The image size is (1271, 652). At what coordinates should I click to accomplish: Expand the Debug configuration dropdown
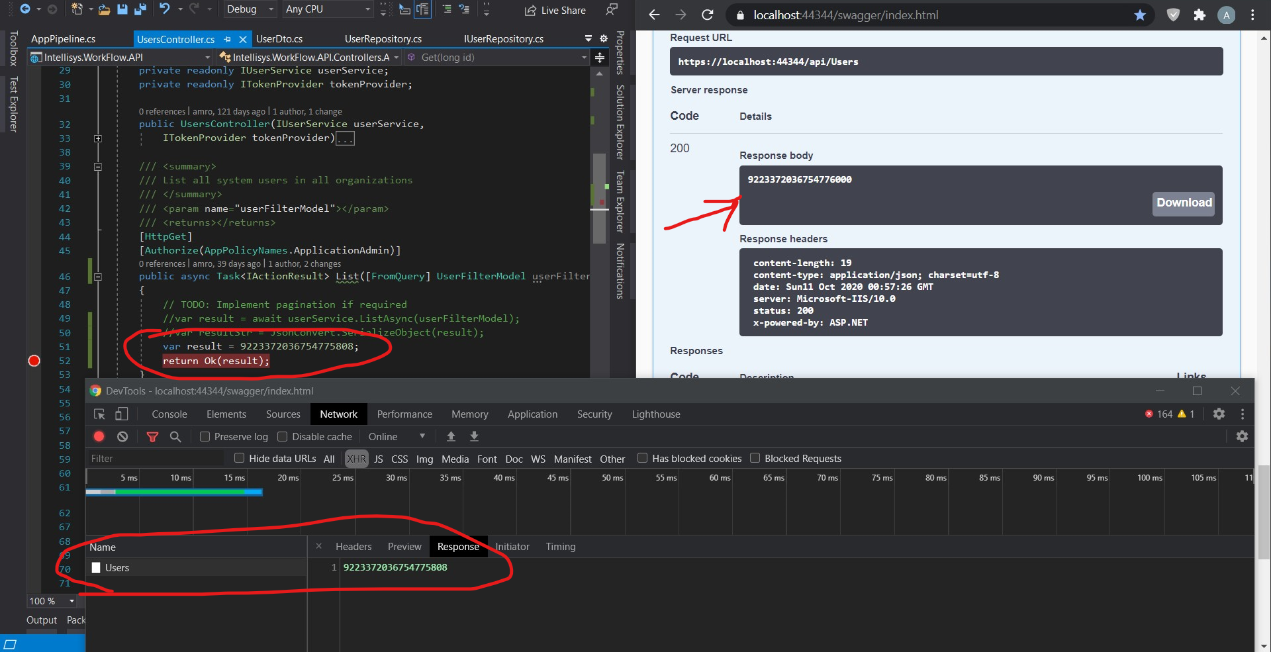coord(250,9)
